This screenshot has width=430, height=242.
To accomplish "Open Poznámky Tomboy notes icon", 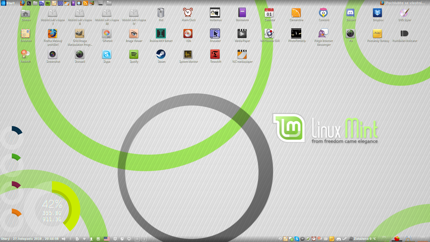I will (x=378, y=36).
